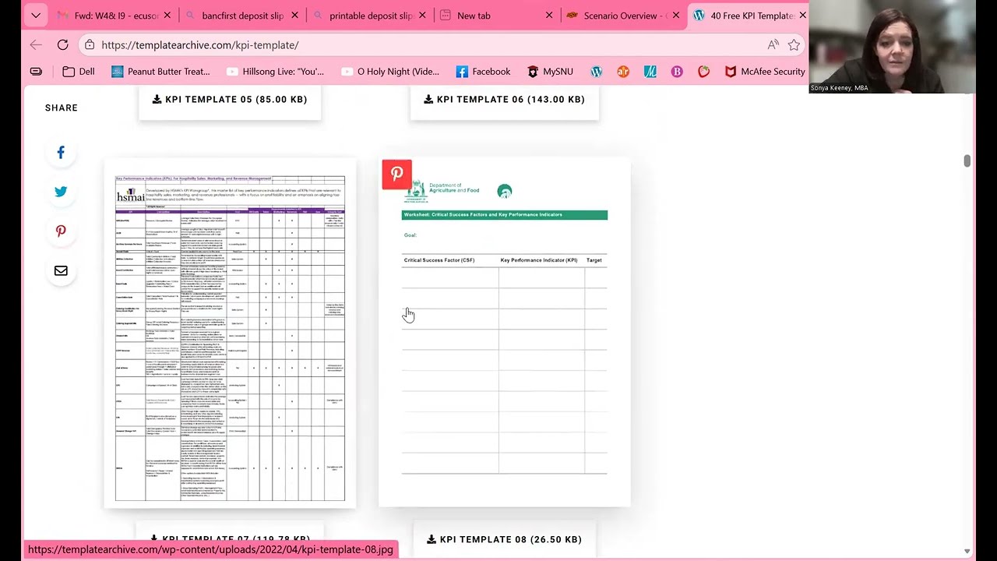Screen dimensions: 997x561
Task: Download KPI Template 08
Action: [x=505, y=539]
